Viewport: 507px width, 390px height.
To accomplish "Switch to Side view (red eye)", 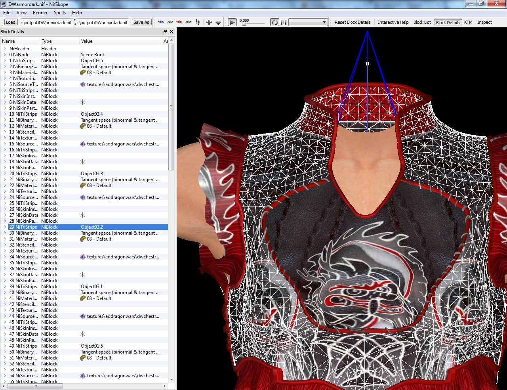I will point(179,22).
